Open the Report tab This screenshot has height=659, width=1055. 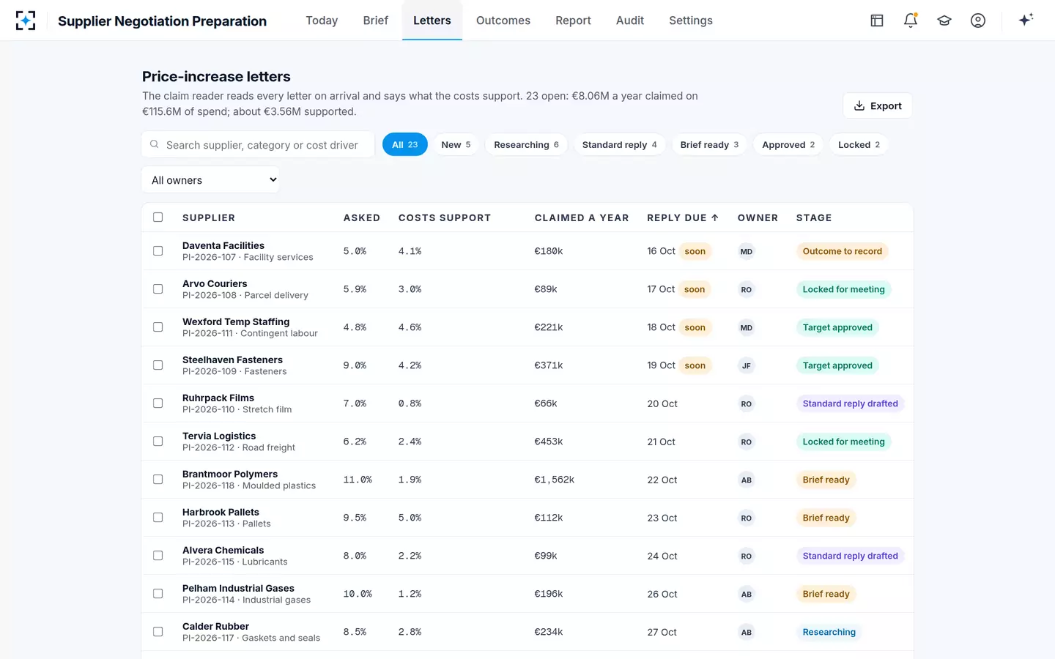pos(573,21)
